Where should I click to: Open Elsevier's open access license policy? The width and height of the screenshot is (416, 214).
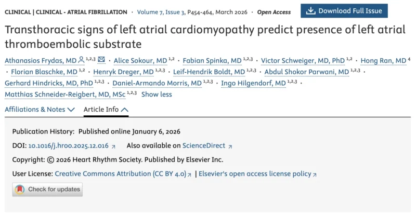[255, 174]
